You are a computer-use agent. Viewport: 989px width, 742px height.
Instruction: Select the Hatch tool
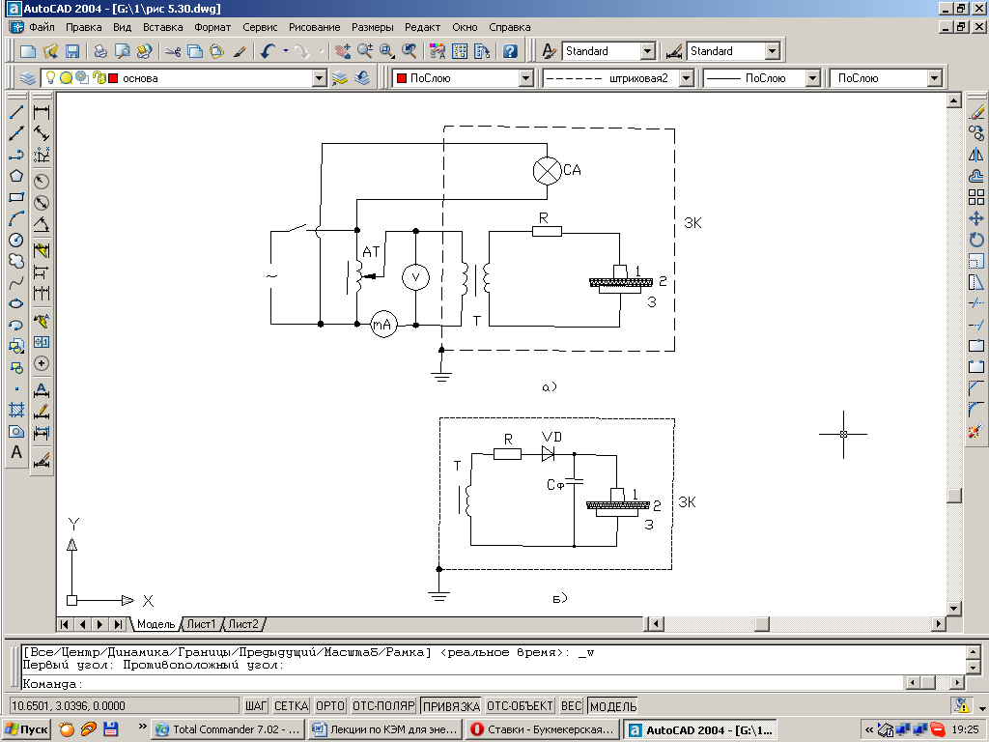pos(16,410)
